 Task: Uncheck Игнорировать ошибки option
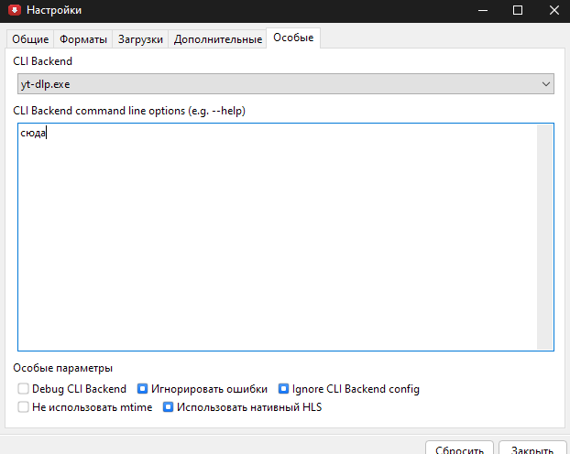pyautogui.click(x=142, y=389)
